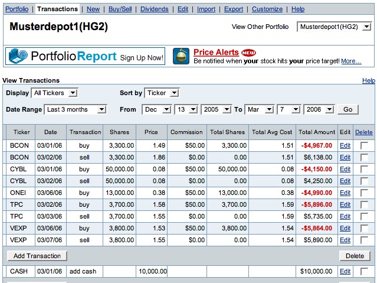Edit the CYBL sell transaction
The width and height of the screenshot is (377, 283).
pyautogui.click(x=345, y=181)
